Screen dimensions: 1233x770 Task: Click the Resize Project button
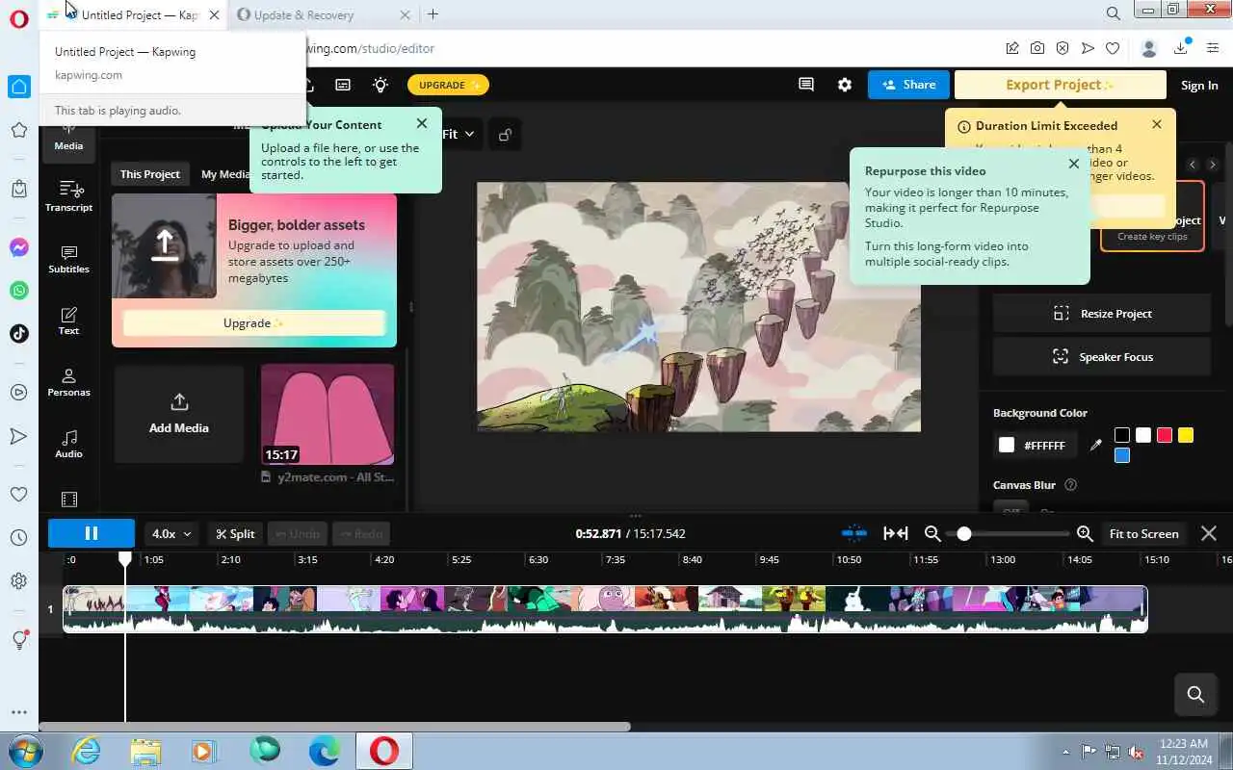(1102, 314)
